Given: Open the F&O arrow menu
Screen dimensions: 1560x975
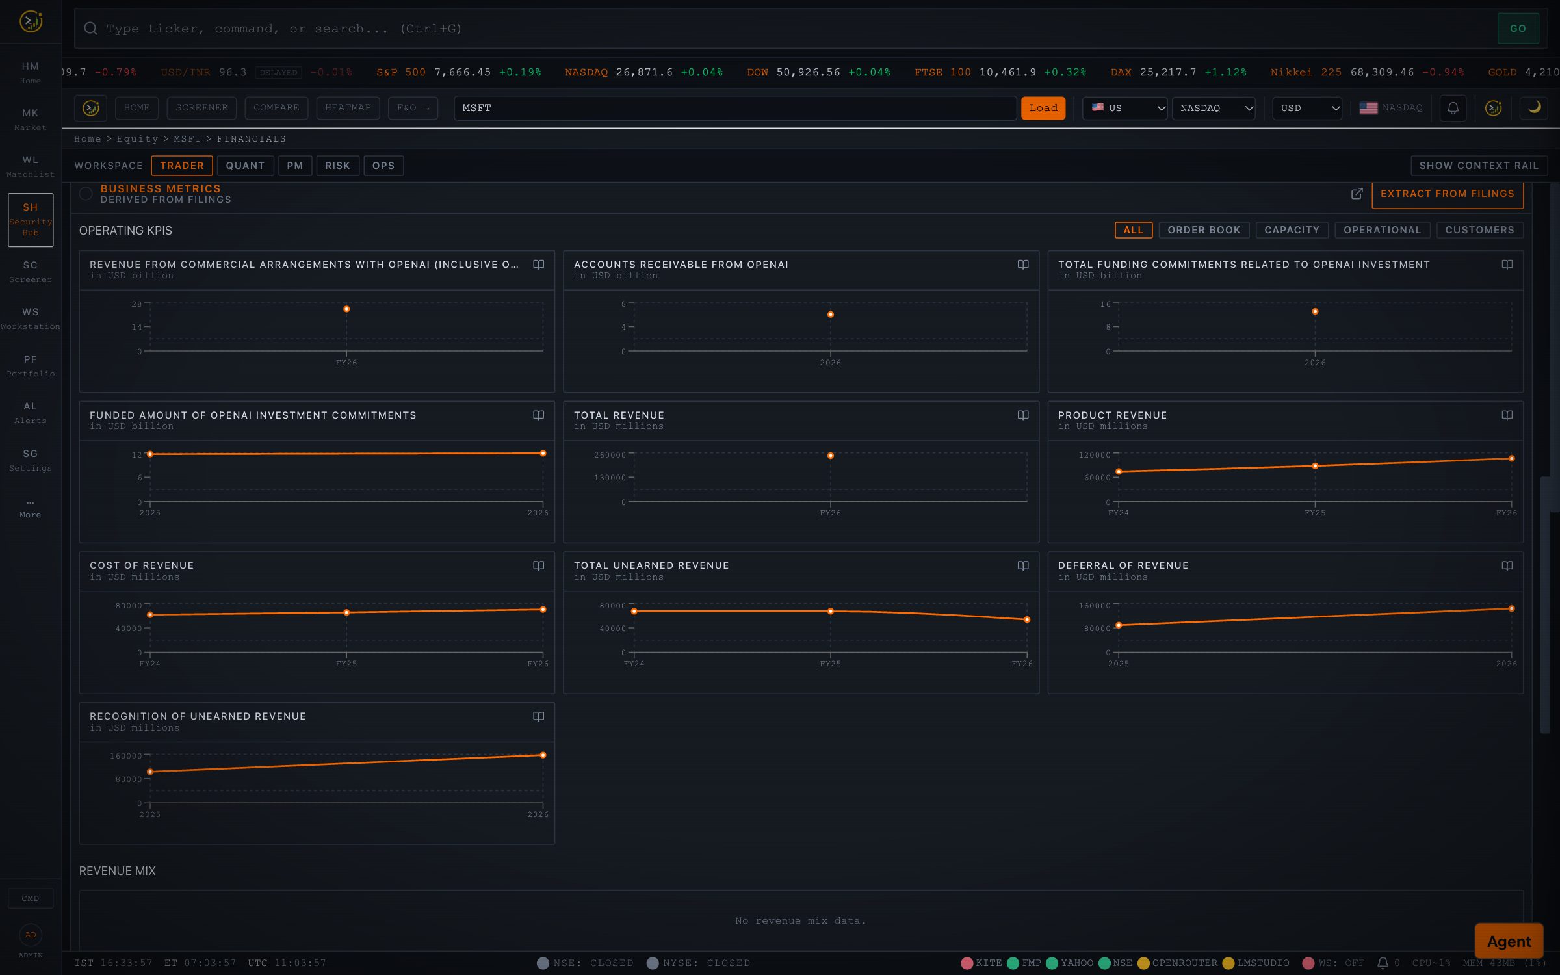Looking at the screenshot, I should (413, 108).
